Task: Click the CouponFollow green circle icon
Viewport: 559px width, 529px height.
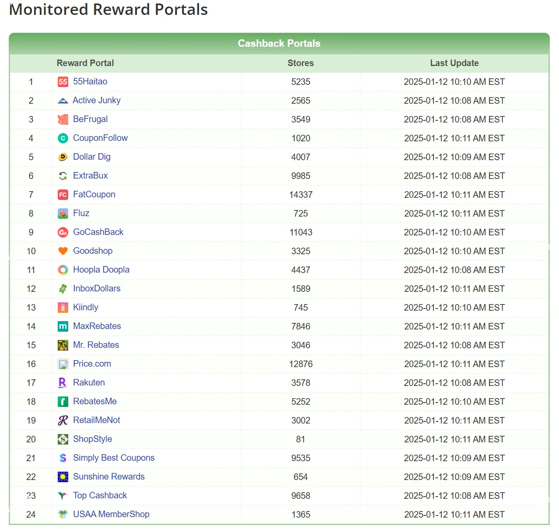Action: pyautogui.click(x=63, y=138)
